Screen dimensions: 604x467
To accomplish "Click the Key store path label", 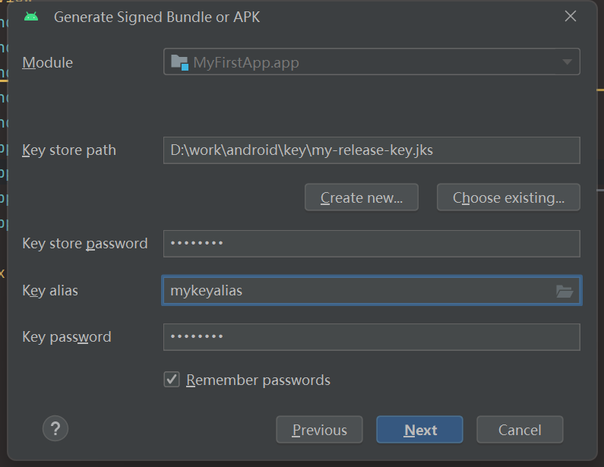I will [x=69, y=150].
